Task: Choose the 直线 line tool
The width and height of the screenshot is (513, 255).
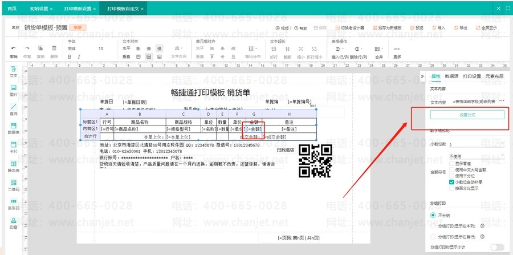Action: (14, 110)
